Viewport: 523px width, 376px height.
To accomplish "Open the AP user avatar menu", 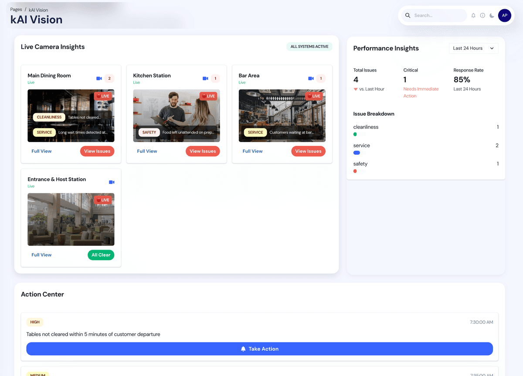I will (x=505, y=15).
